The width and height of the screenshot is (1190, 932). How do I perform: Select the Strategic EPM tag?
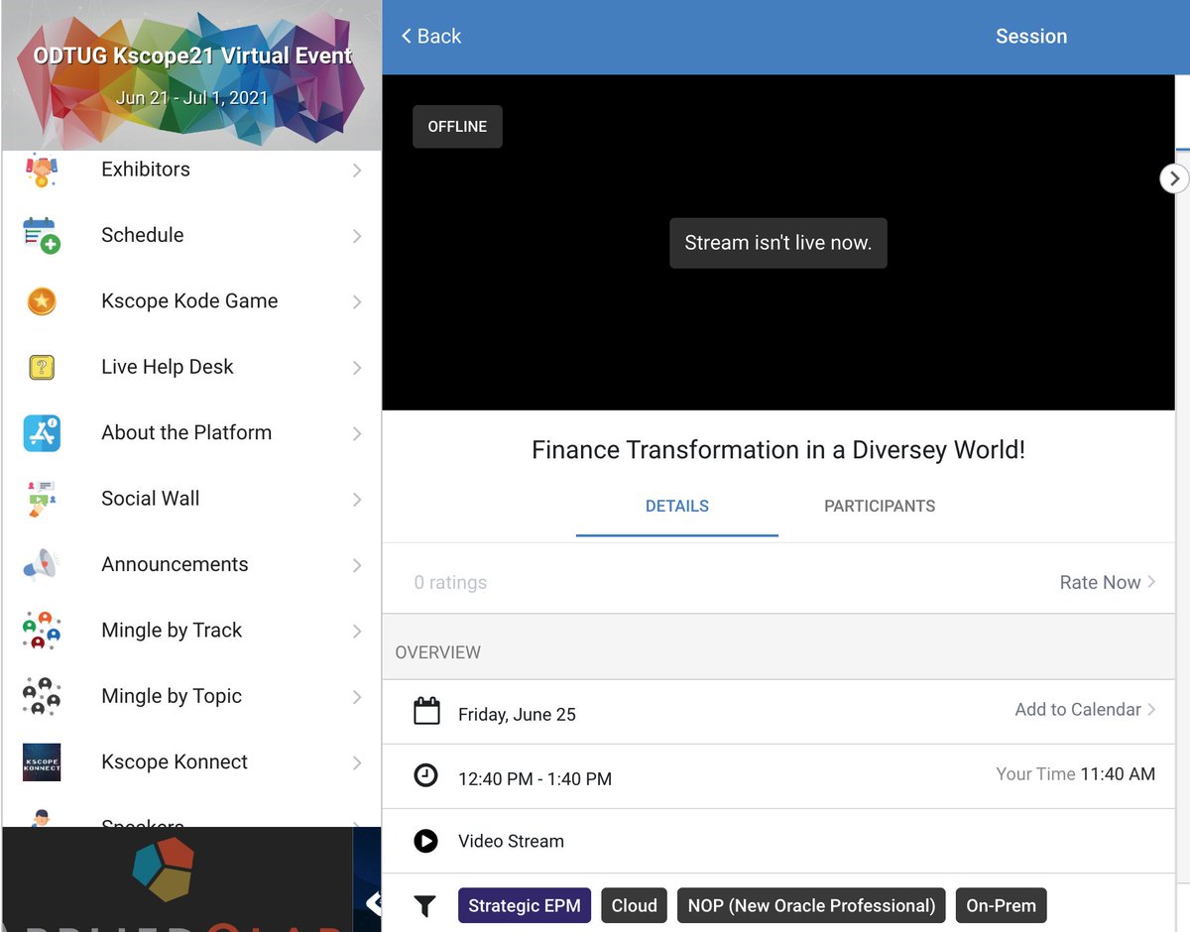pos(525,905)
